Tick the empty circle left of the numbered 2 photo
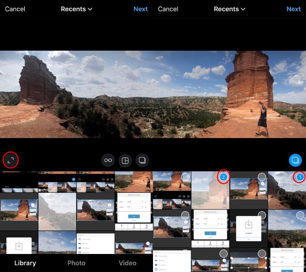Image resolution: width=306 pixels, height=272 pixels. point(185,177)
